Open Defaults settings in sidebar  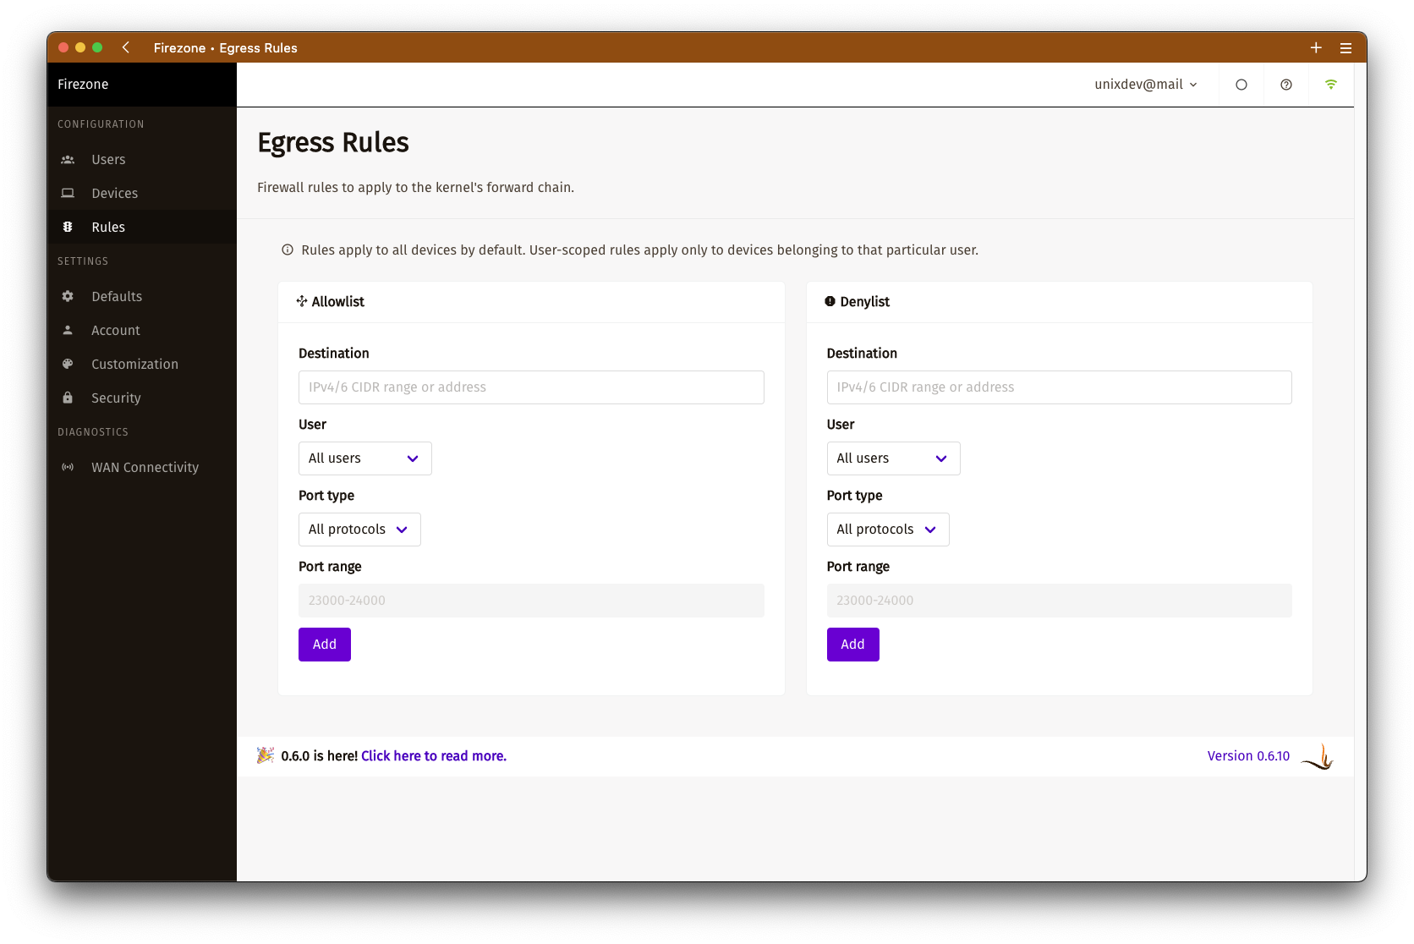[x=142, y=297]
